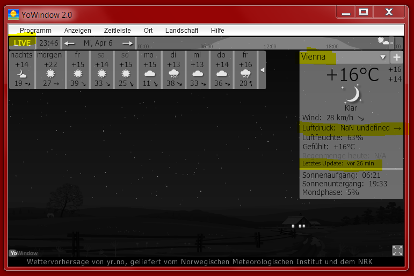Image resolution: width=414 pixels, height=276 pixels.
Task: Maximize the YoWindow window
Action: point(364,12)
